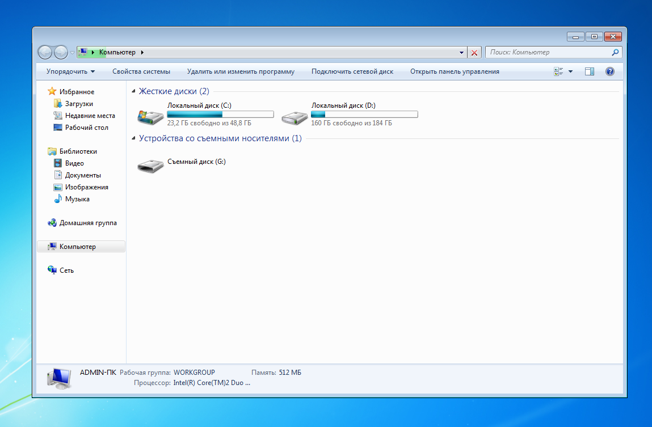The width and height of the screenshot is (652, 427).
Task: Click Свойства системы in the toolbar
Action: pos(141,71)
